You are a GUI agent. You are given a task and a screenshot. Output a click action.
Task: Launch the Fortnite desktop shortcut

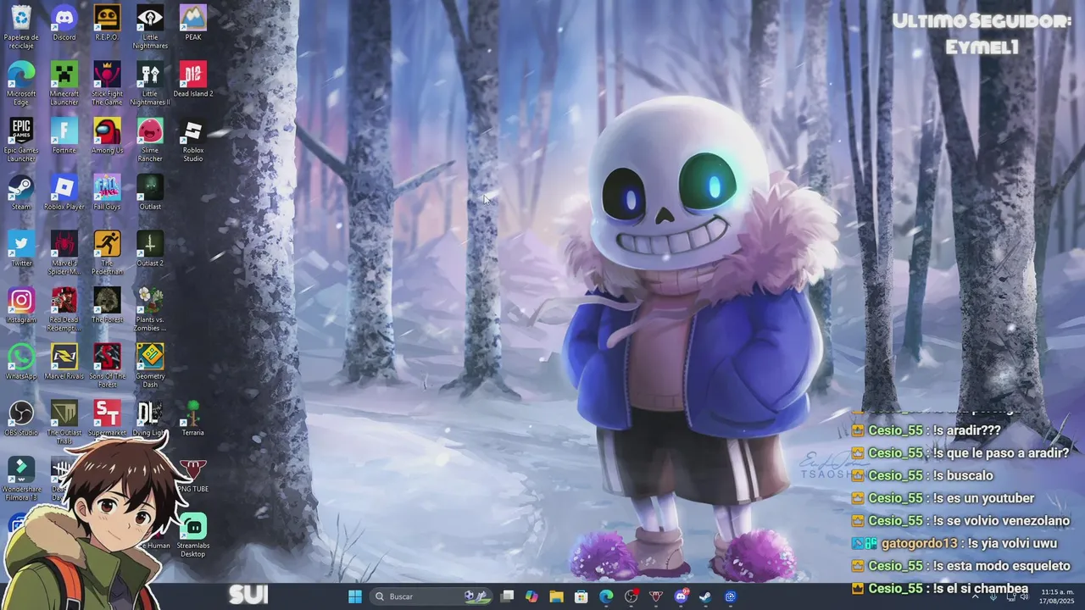[x=64, y=136]
